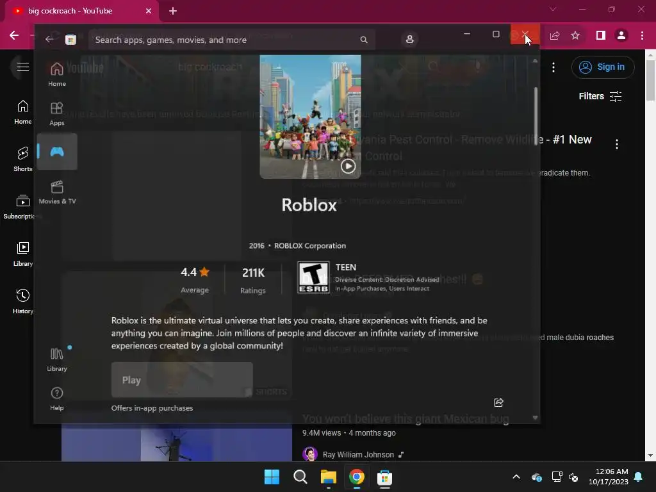The image size is (656, 492).
Task: Open YouTube Library in sidebar
Action: pos(23,254)
